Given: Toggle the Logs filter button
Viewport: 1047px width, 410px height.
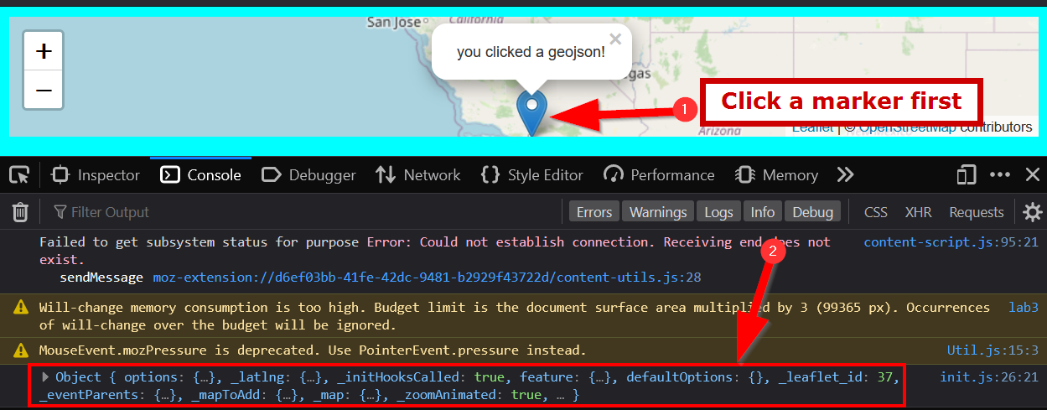Looking at the screenshot, I should (718, 212).
